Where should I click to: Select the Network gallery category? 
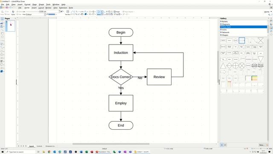click(244, 33)
